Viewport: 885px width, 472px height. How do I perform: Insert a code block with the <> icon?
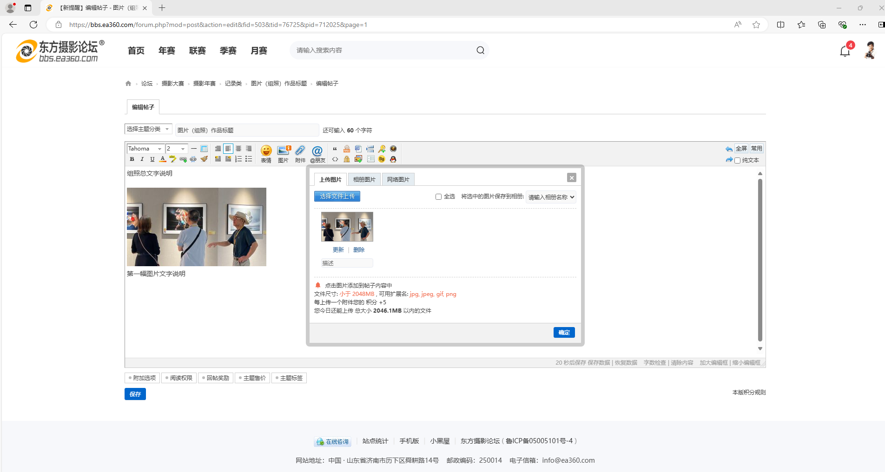pyautogui.click(x=335, y=159)
